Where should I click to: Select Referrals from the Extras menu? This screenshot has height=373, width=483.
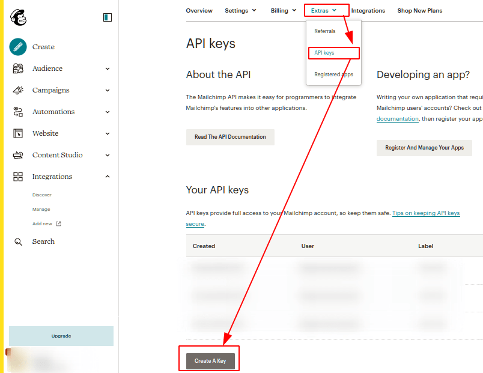click(324, 31)
